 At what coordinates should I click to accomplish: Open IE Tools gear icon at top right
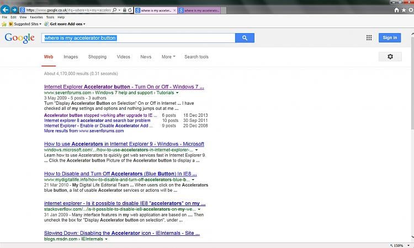pos(411,10)
